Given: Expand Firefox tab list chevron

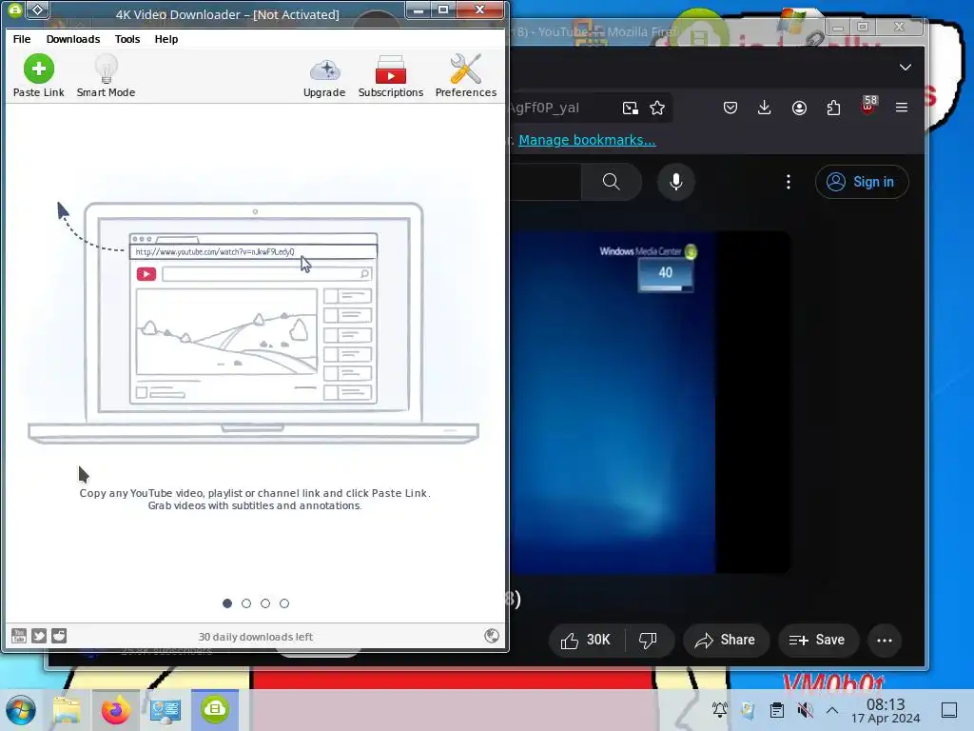Looking at the screenshot, I should tap(906, 68).
